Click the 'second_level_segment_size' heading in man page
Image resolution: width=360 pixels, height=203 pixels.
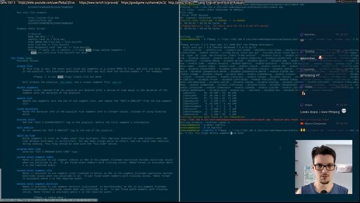click(34, 170)
